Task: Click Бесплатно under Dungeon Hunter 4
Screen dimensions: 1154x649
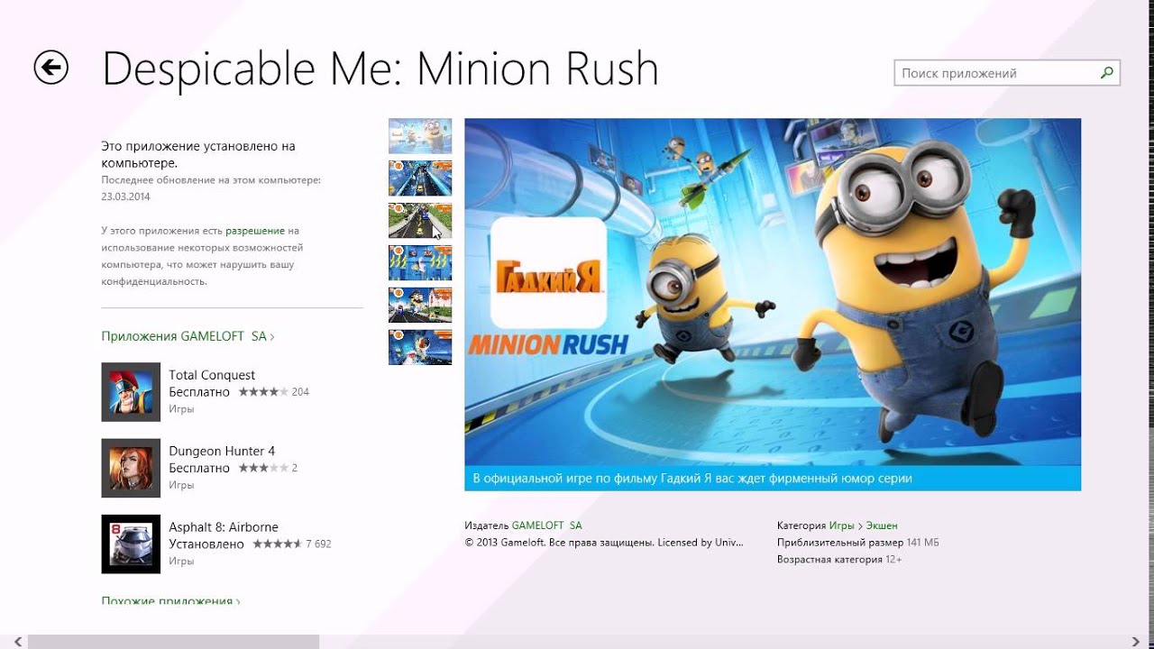Action: 199,468
